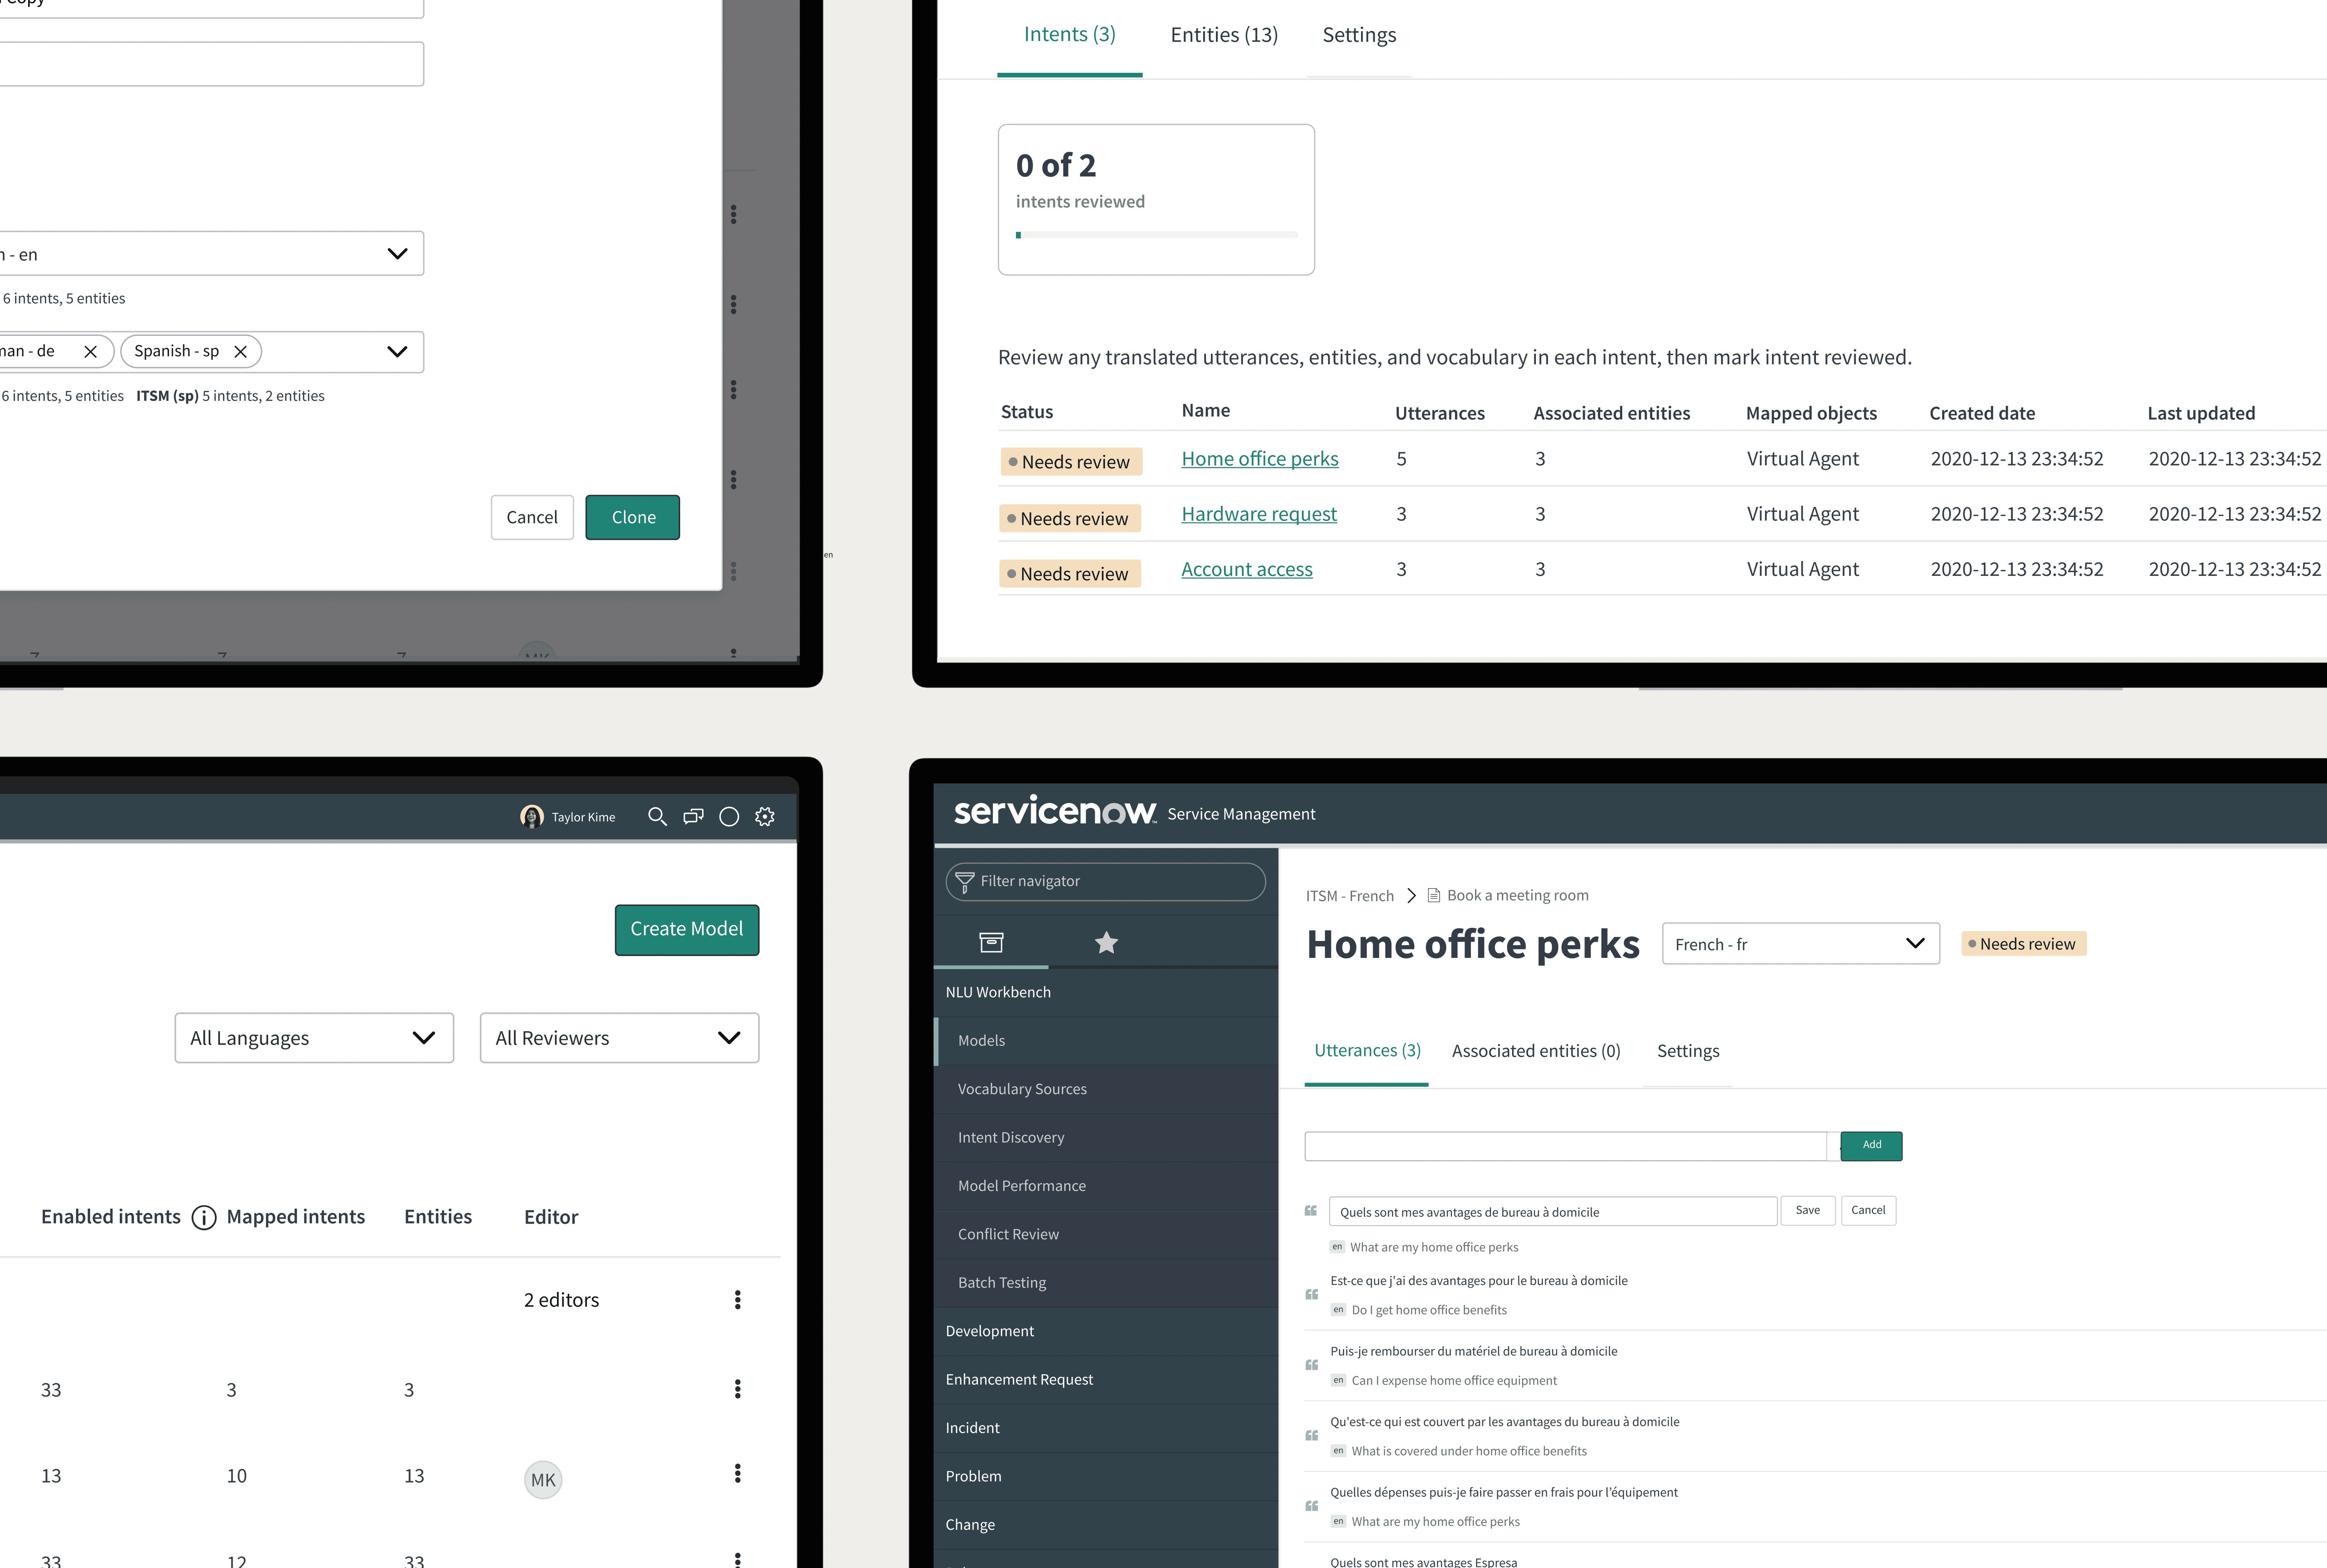The height and width of the screenshot is (1568, 2327).
Task: Open the chat conversations icon
Action: point(693,817)
